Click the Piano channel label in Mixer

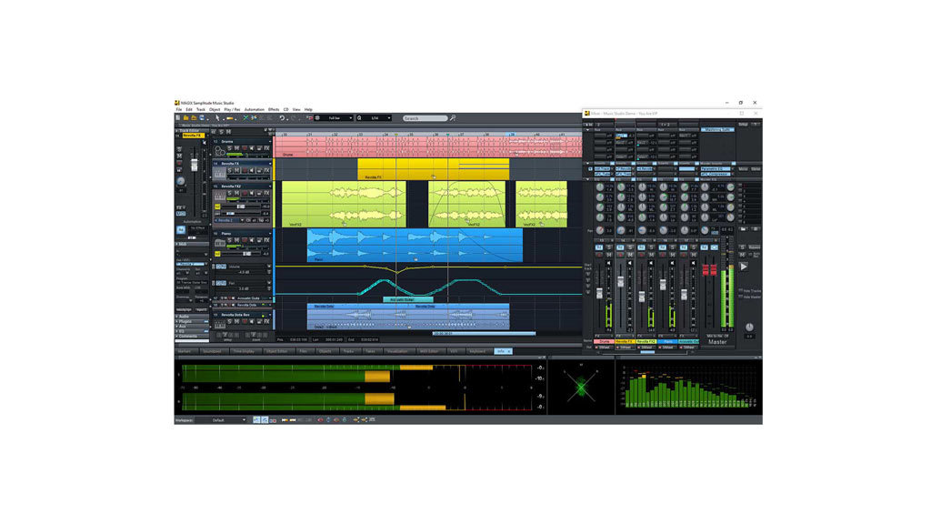click(667, 342)
